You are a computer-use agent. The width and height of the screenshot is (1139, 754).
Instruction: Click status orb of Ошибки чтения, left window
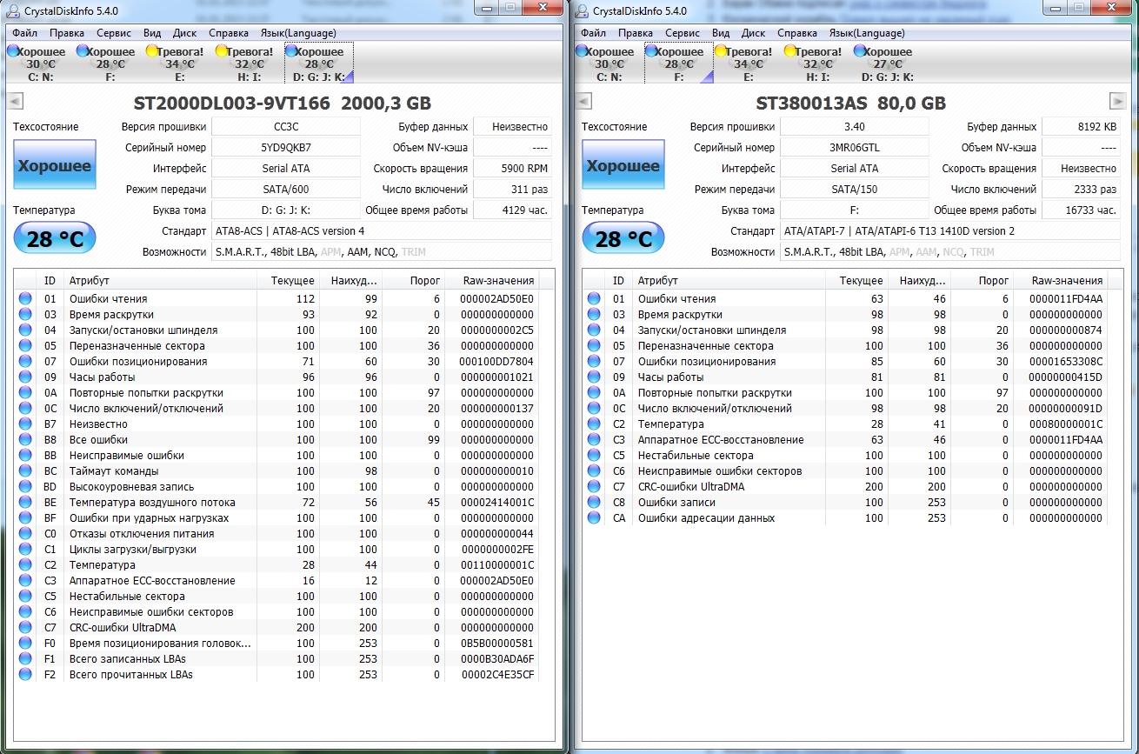coord(25,299)
